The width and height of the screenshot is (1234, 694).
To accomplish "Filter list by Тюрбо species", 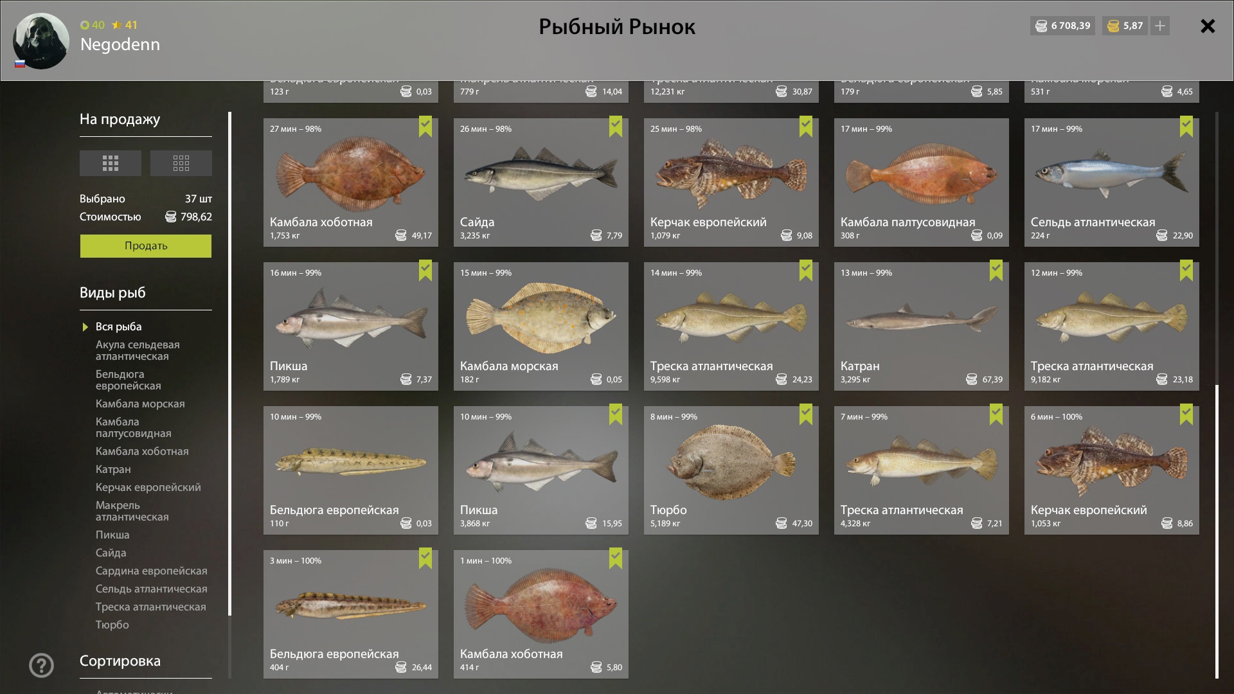I will point(112,625).
